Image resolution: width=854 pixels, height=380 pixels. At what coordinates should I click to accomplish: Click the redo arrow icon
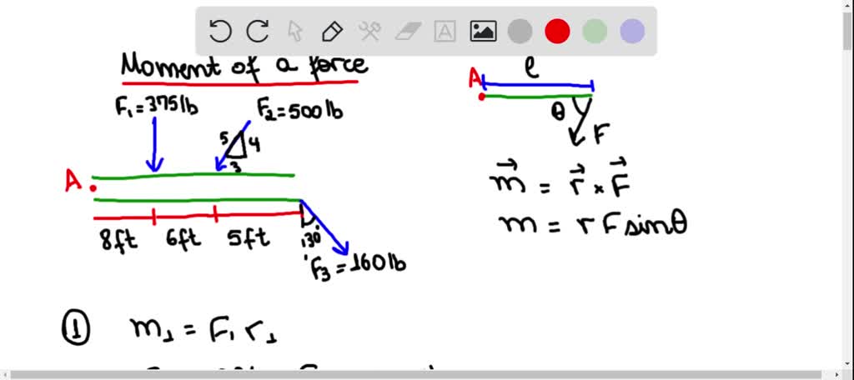tap(258, 31)
